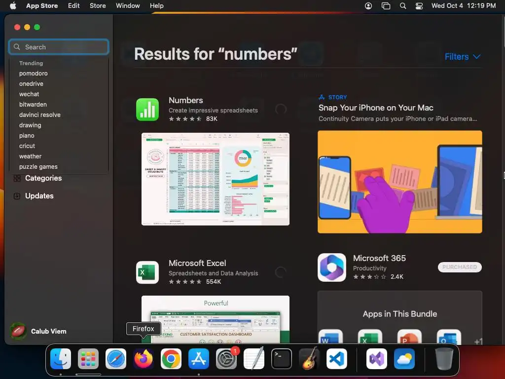The height and width of the screenshot is (379, 505).
Task: Open Launchpad from the Dock
Action: pyautogui.click(x=88, y=359)
